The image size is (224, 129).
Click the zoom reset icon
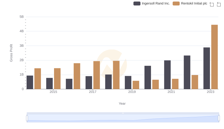point(219,4)
